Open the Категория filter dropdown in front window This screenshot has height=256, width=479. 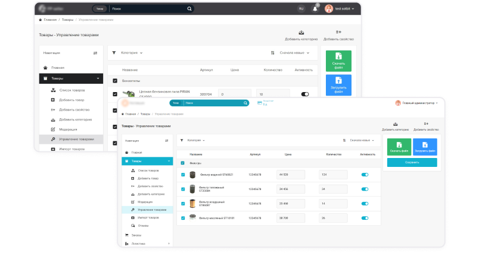[x=195, y=141]
